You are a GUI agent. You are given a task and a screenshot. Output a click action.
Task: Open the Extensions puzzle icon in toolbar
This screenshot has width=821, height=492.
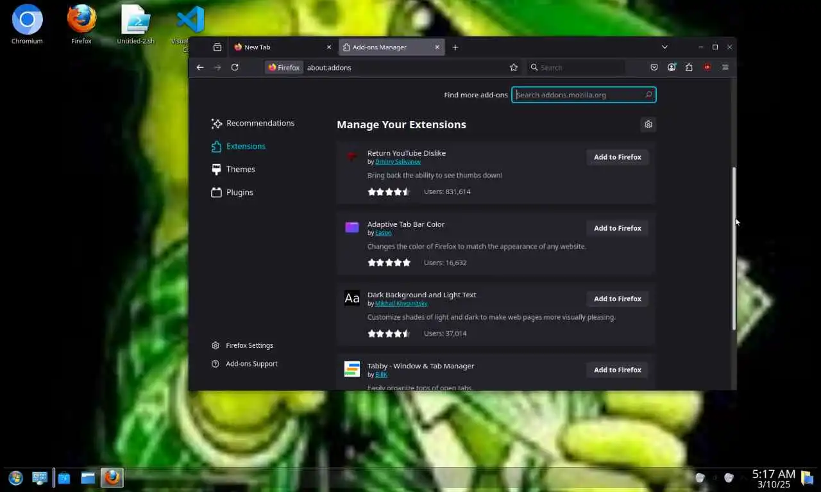coord(689,67)
